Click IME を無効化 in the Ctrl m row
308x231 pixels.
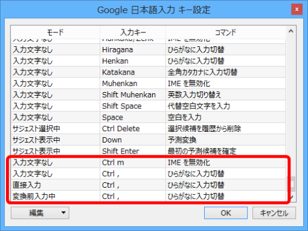click(x=225, y=162)
